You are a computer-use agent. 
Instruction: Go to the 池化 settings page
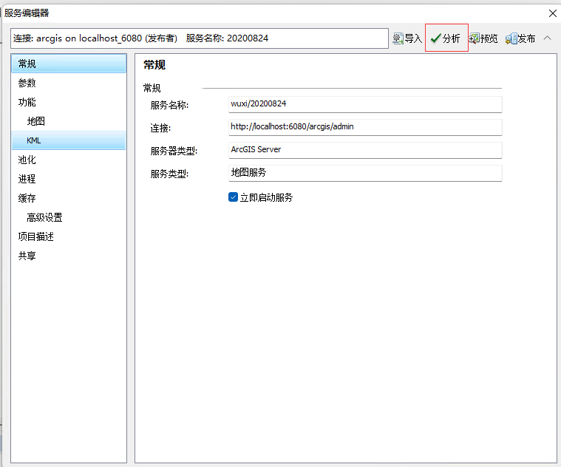click(x=27, y=160)
